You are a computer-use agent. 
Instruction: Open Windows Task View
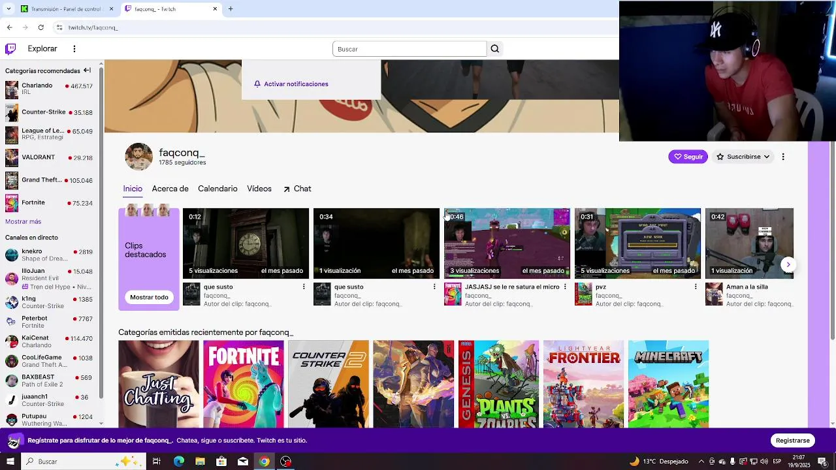157,462
